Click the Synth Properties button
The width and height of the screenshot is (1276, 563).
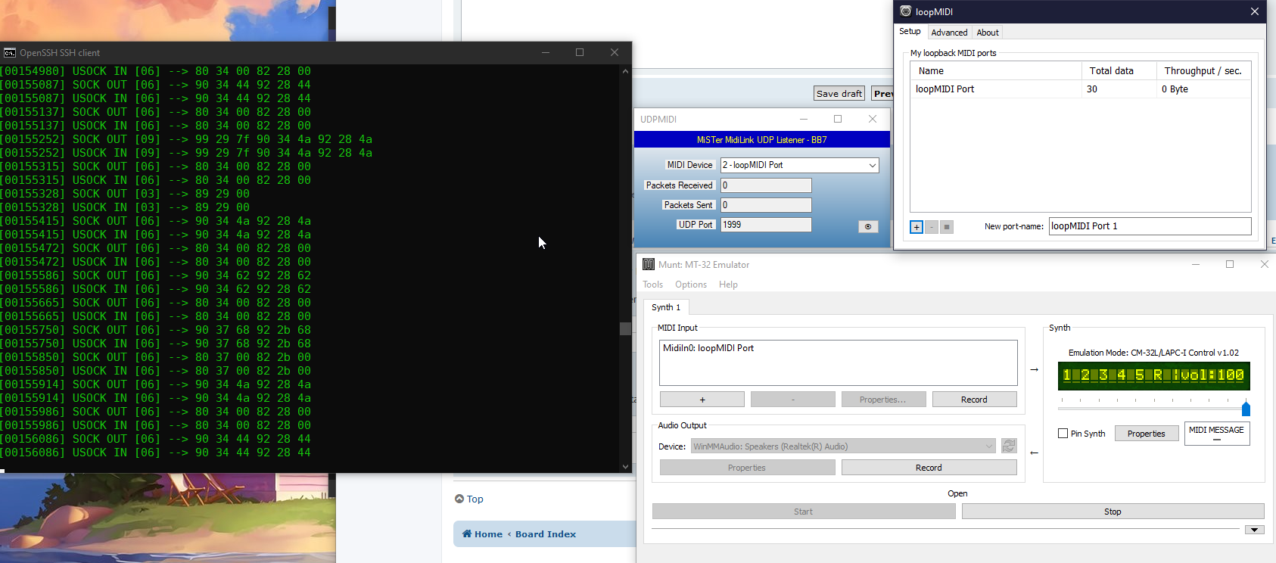[1146, 434]
